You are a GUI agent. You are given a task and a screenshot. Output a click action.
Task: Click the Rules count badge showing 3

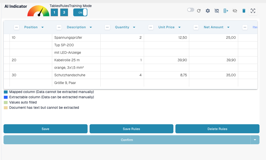click(x=64, y=12)
